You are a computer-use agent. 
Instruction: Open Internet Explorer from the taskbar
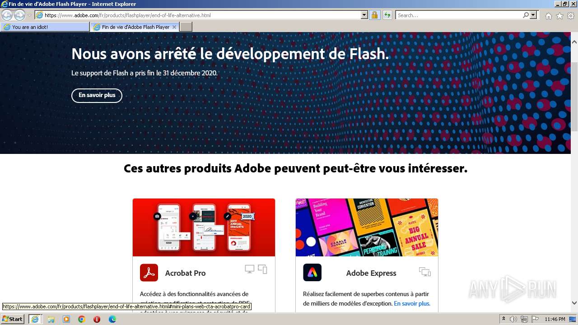click(35, 319)
